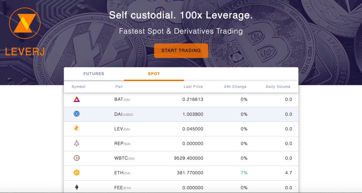Click the LEV token icon
The height and width of the screenshot is (193, 362).
76,128
